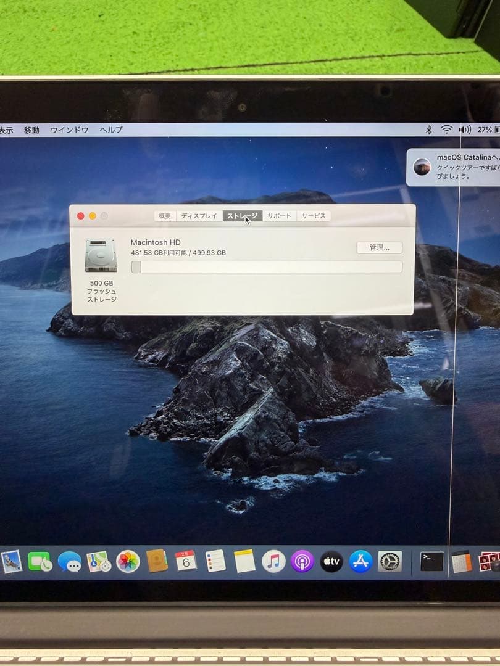This screenshot has height=666, width=500.
Task: Open the Wi-Fi menu bar icon
Action: click(446, 129)
